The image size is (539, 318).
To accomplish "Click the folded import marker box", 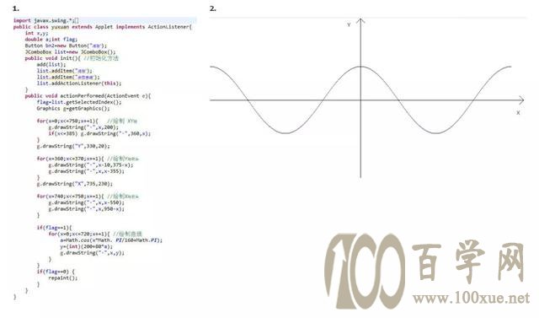I will point(77,20).
